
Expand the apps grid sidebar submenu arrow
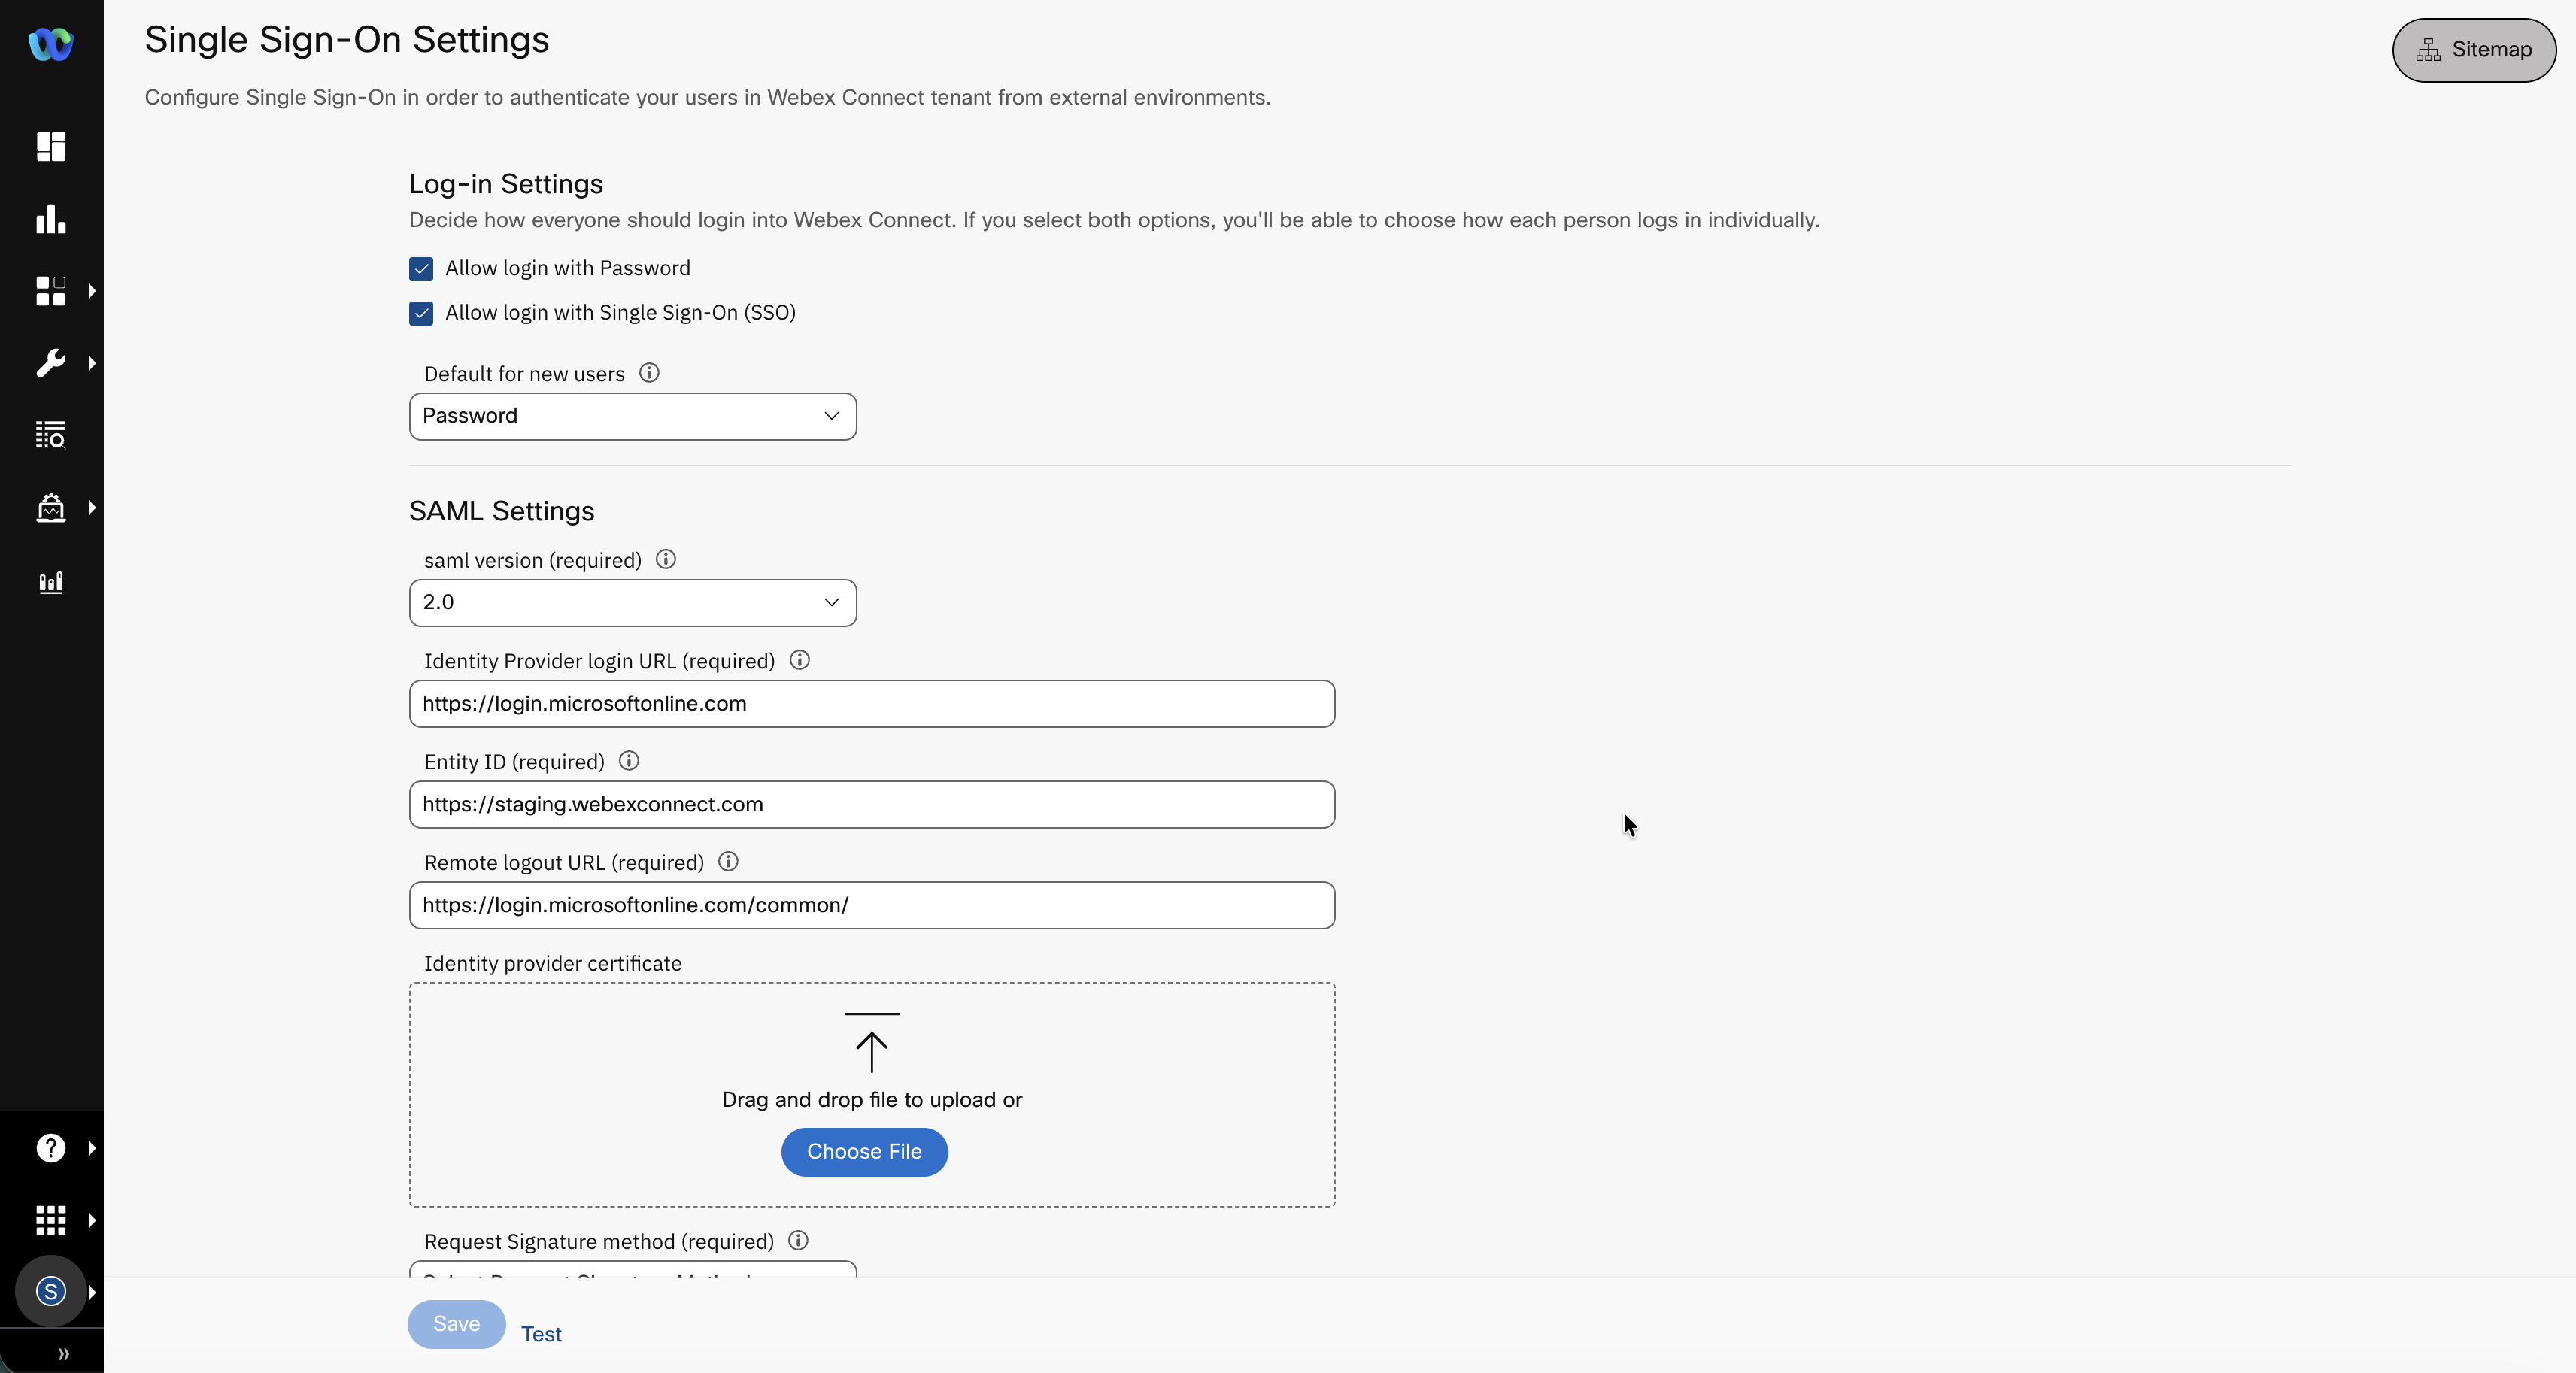[92, 291]
